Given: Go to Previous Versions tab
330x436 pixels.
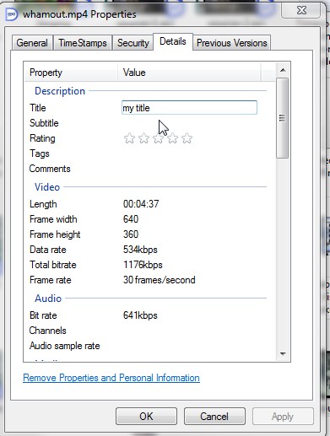Looking at the screenshot, I should 232,43.
